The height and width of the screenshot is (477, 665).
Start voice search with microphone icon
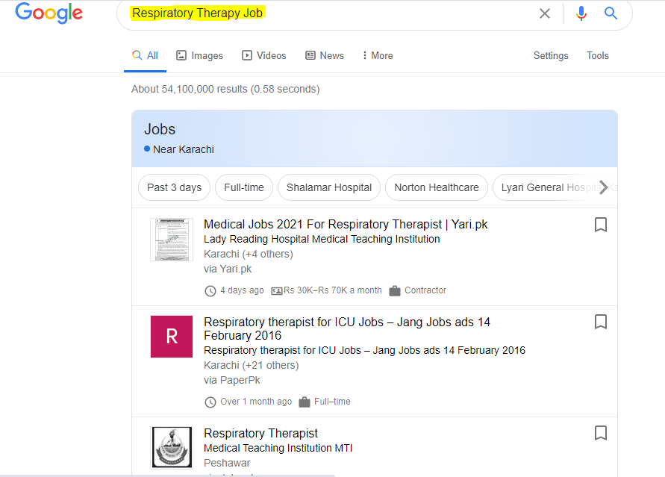[581, 13]
